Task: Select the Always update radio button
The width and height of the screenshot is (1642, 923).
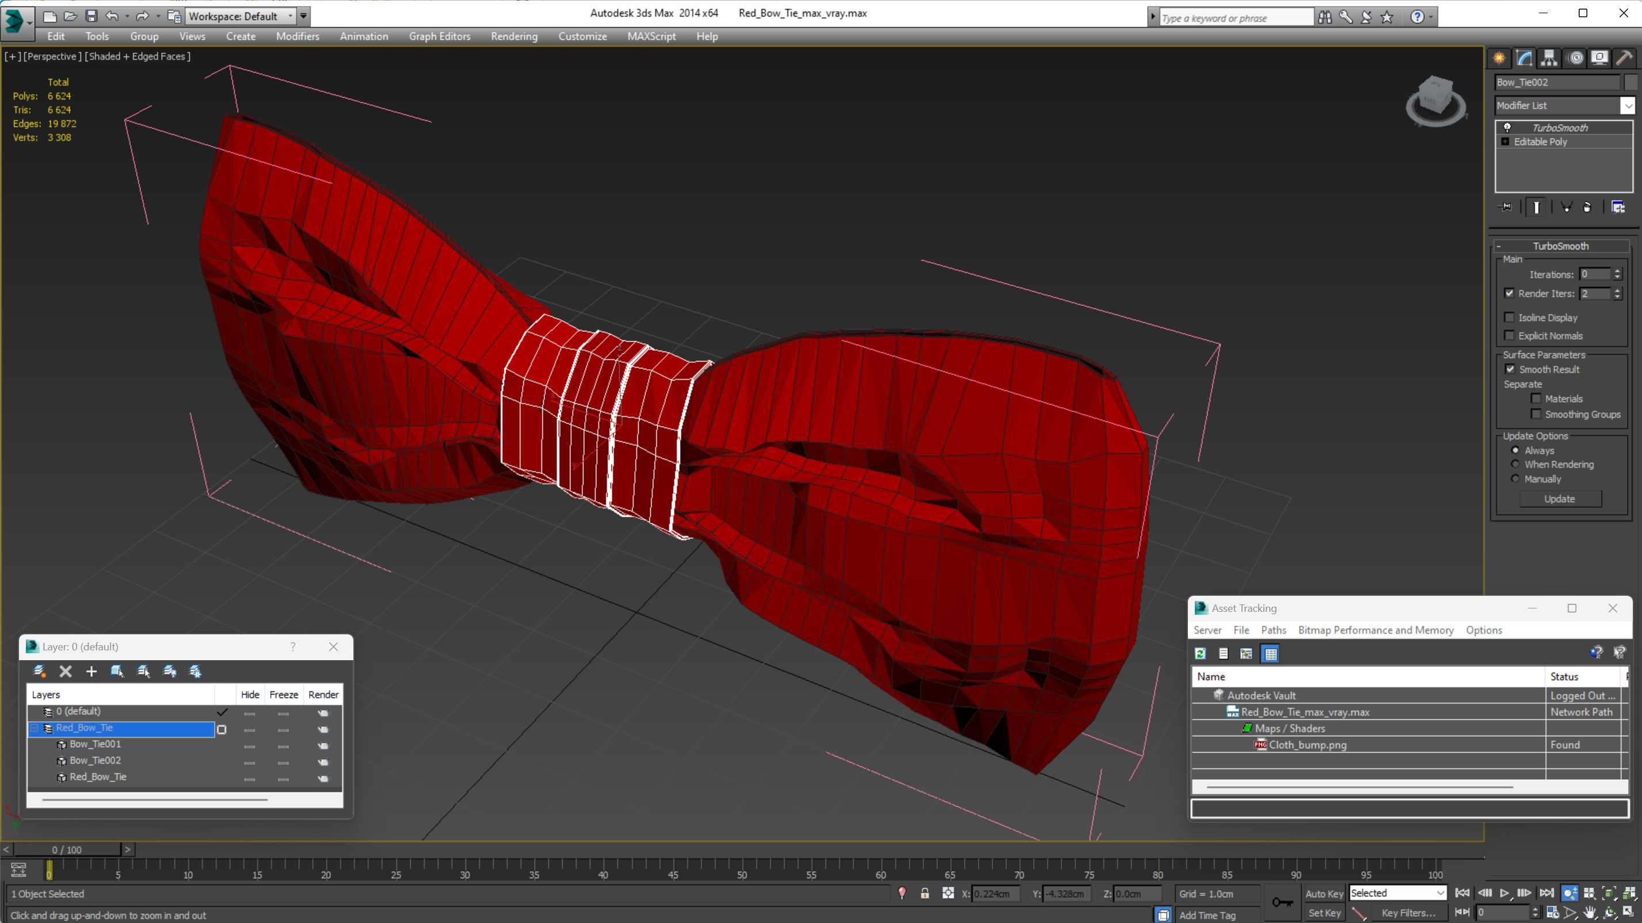Action: pos(1516,450)
